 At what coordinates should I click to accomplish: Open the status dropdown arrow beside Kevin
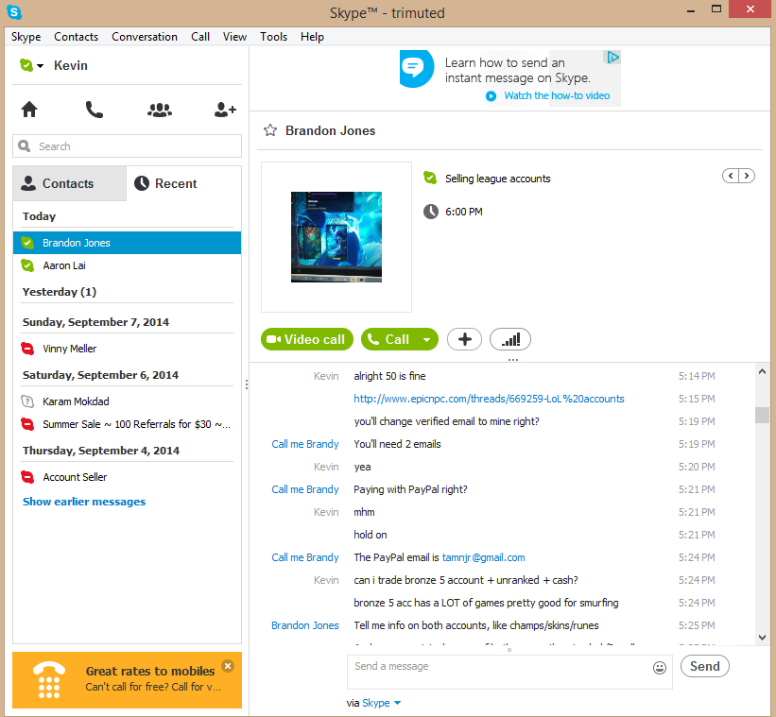pos(40,66)
